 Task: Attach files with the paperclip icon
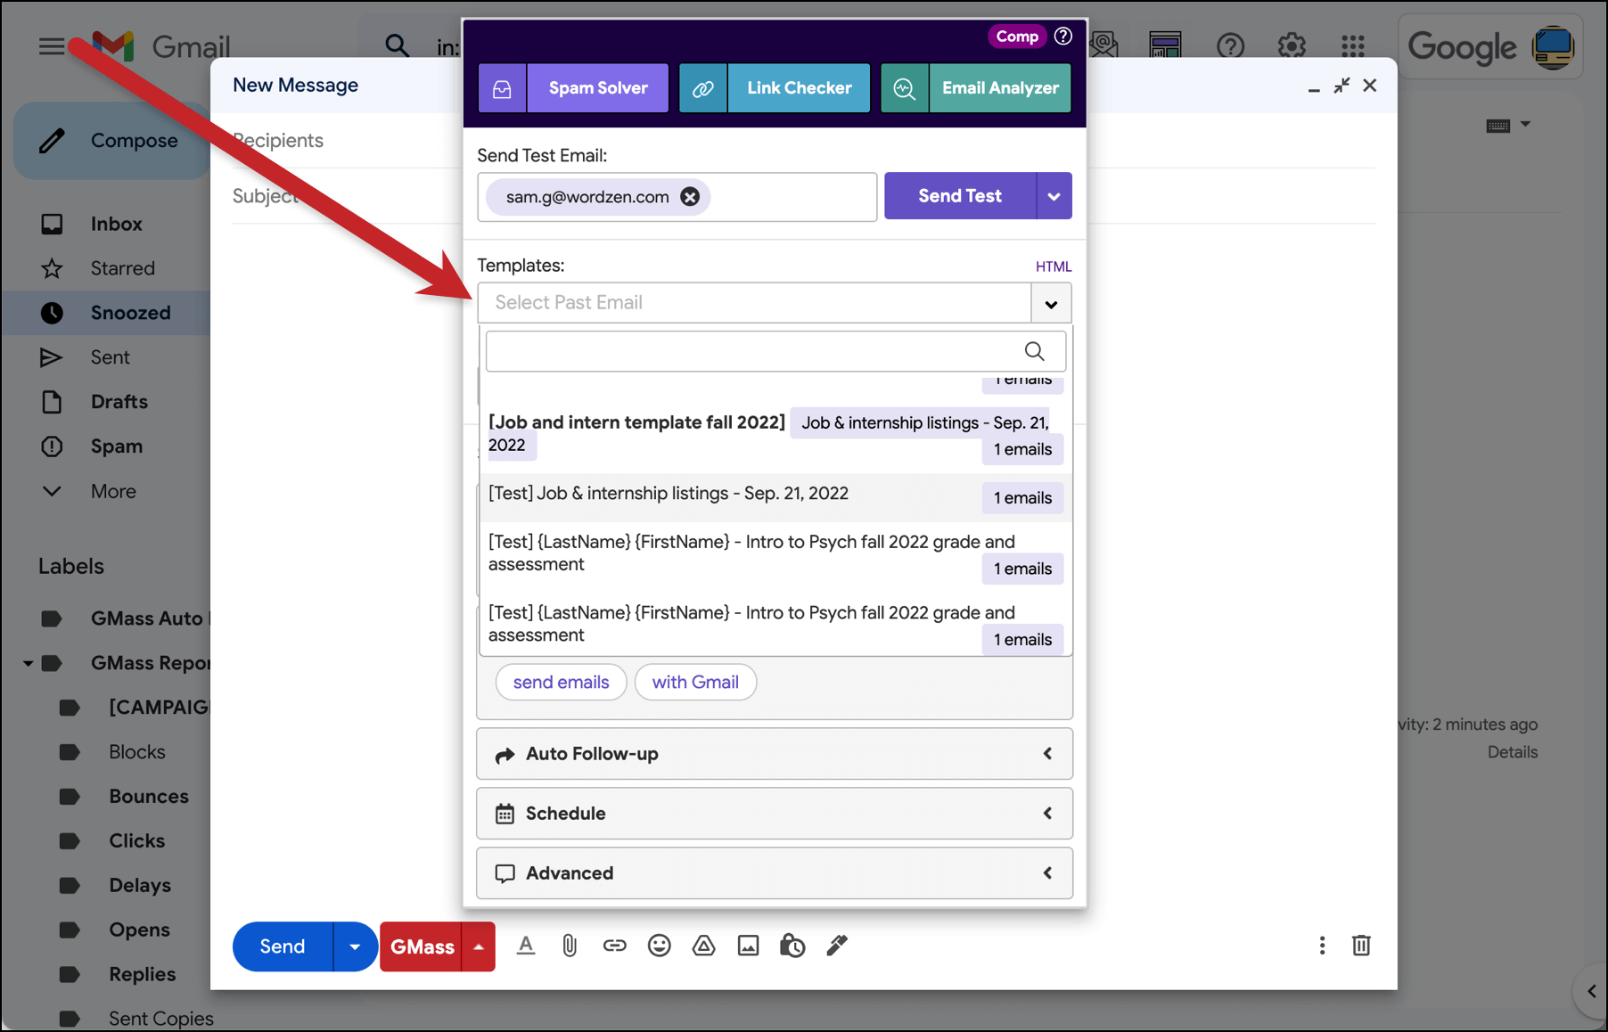point(570,946)
